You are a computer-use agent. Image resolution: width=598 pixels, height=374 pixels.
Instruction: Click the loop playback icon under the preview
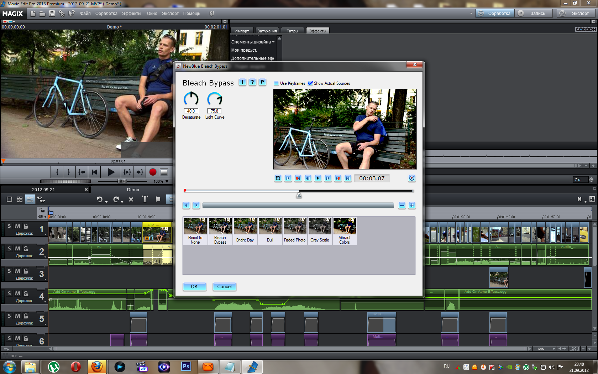(278, 178)
